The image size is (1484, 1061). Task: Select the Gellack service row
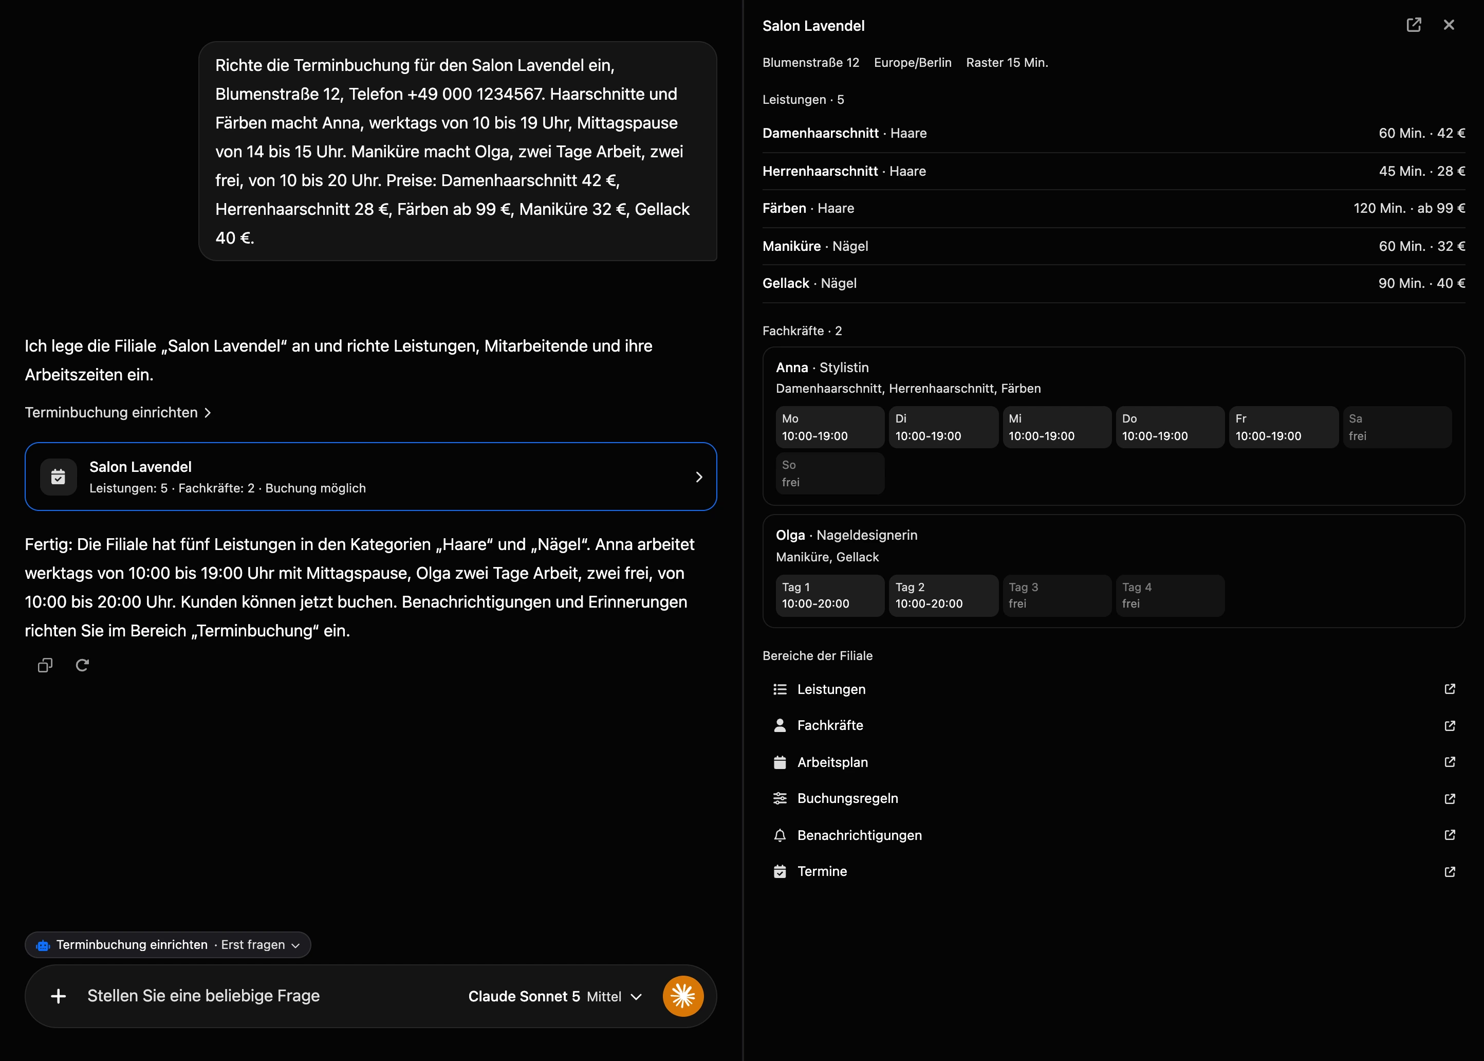[1114, 284]
